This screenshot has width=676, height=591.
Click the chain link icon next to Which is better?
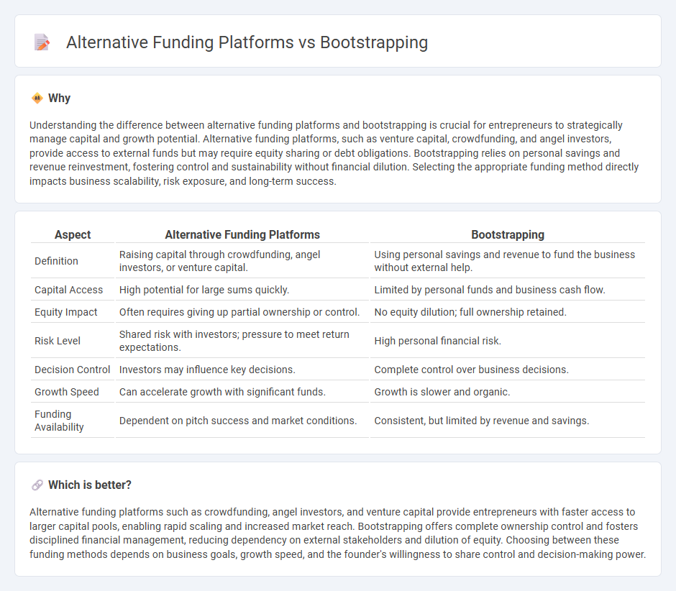tap(37, 485)
